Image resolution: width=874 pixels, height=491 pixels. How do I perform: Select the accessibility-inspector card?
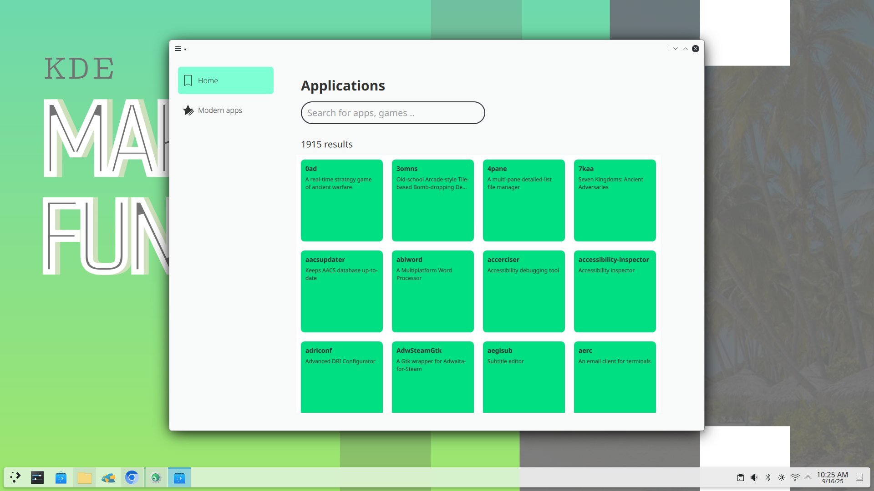[615, 291]
